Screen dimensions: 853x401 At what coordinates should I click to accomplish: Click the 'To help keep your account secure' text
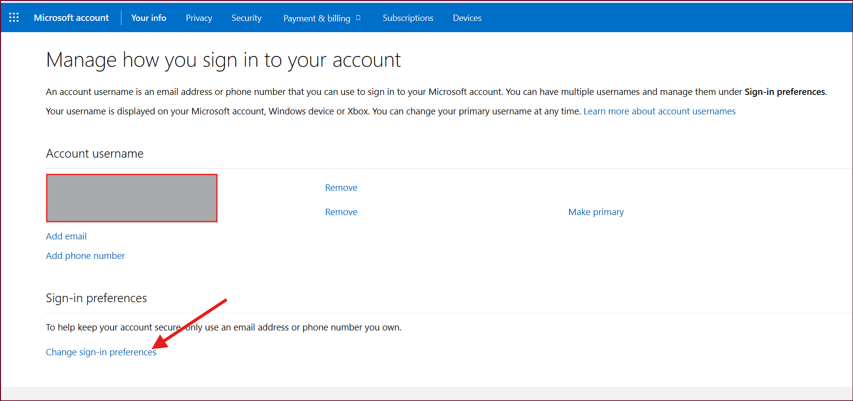click(224, 328)
